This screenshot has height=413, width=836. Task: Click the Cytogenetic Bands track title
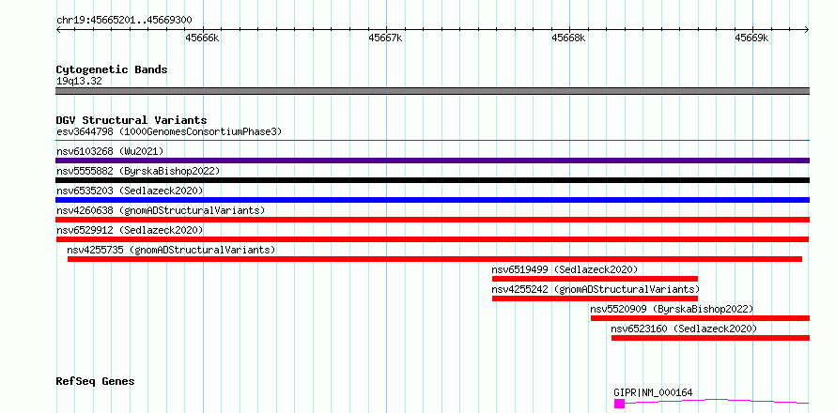(112, 69)
